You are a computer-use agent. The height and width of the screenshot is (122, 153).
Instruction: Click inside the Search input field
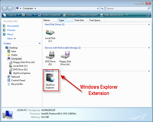pos(127,8)
